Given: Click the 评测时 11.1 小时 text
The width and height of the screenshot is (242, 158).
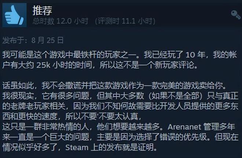Looking at the screenshot, I should 125,21.
